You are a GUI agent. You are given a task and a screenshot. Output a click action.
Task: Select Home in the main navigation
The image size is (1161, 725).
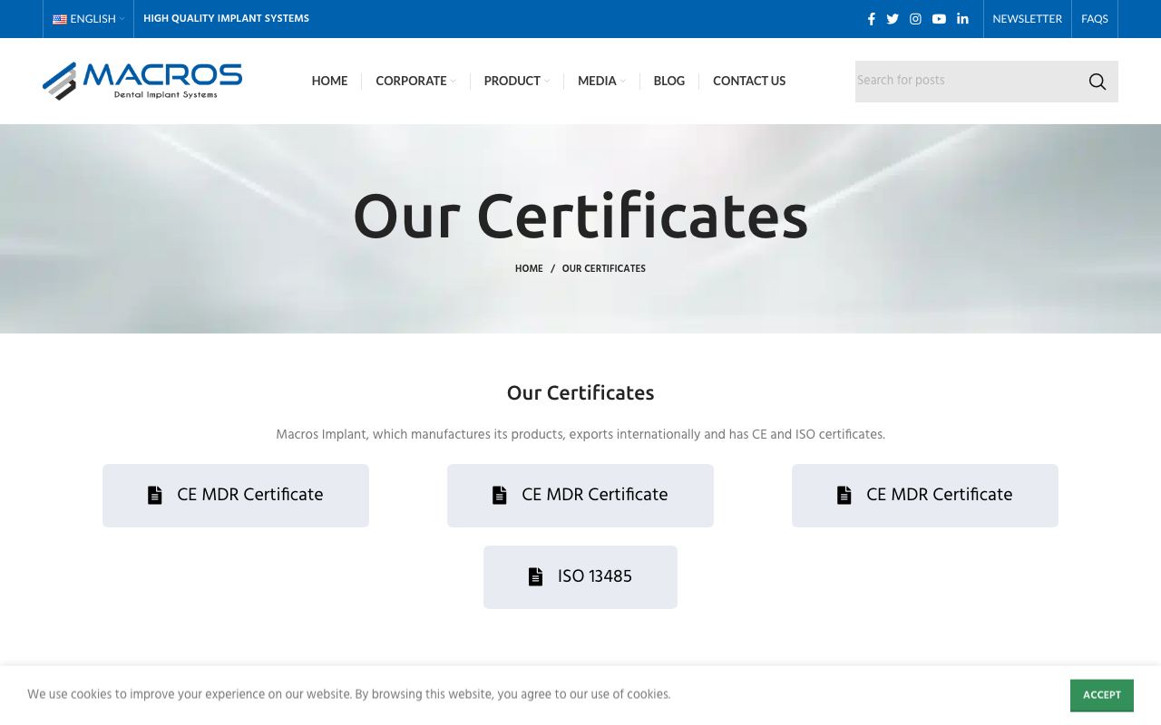coord(329,81)
